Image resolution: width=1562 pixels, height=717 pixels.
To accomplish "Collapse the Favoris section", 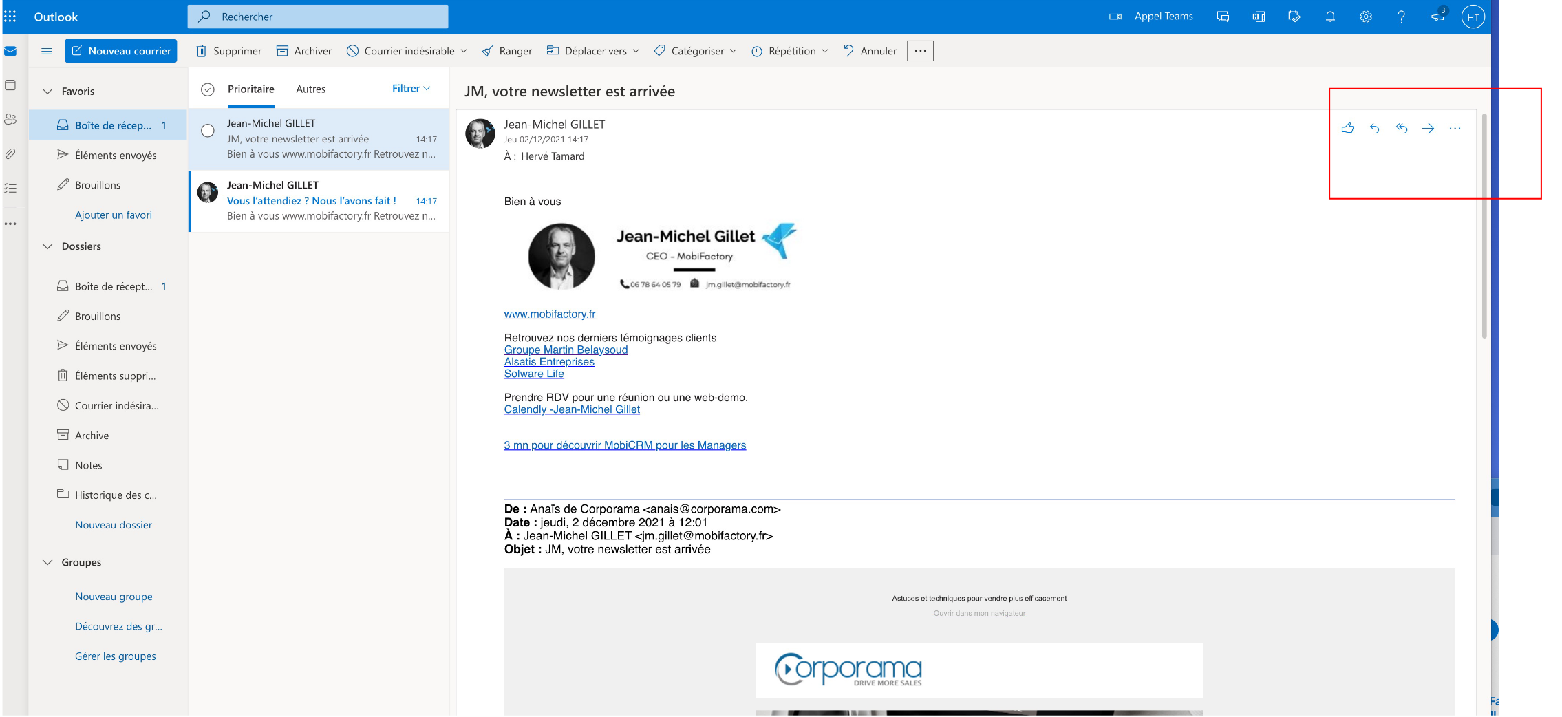I will pos(47,91).
